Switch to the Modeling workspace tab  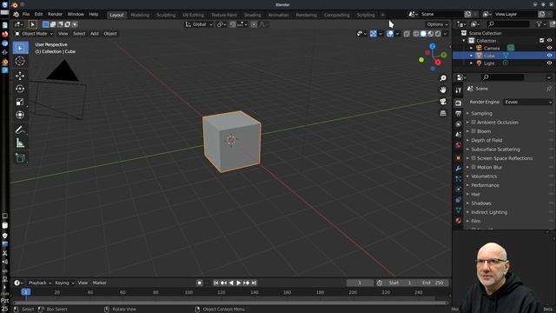140,15
